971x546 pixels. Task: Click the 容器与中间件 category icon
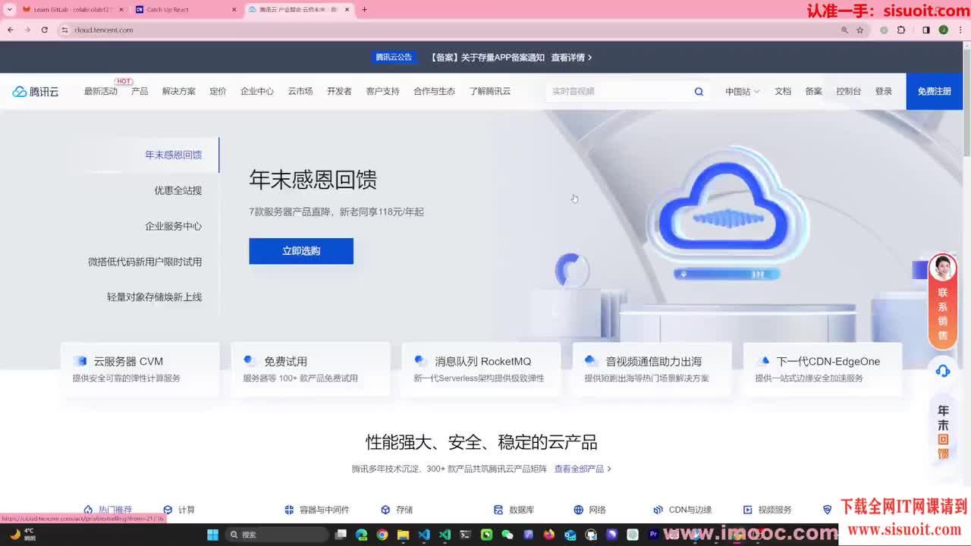click(289, 510)
